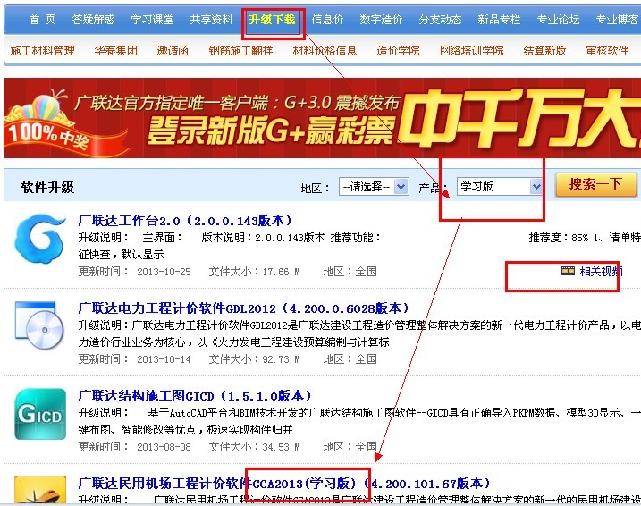Image resolution: width=641 pixels, height=506 pixels.
Task: Open 广联达电力工程计价软件GDL2012 title link
Action: coord(243,308)
